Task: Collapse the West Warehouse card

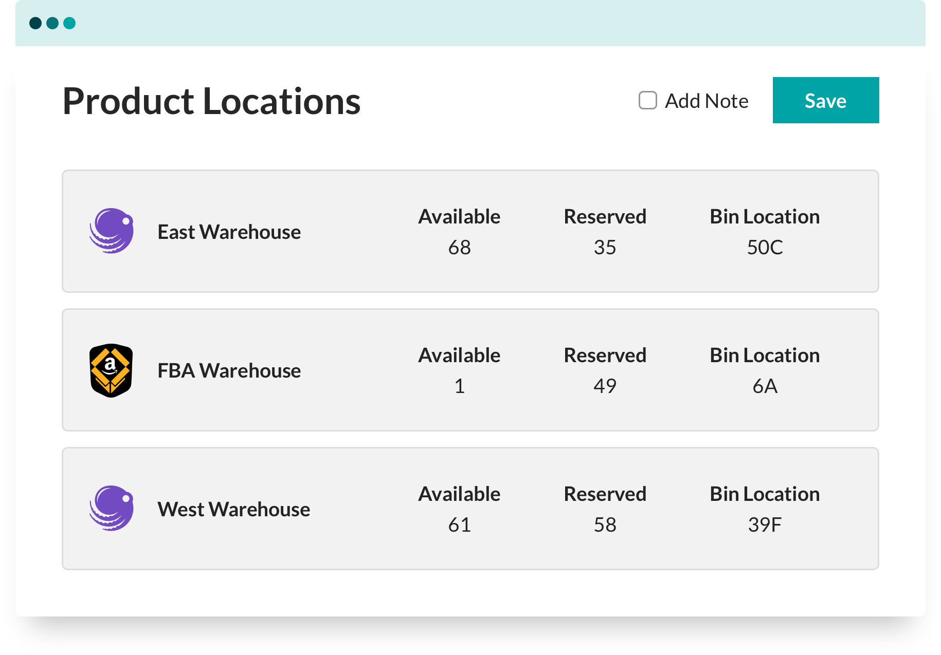Action: (470, 509)
